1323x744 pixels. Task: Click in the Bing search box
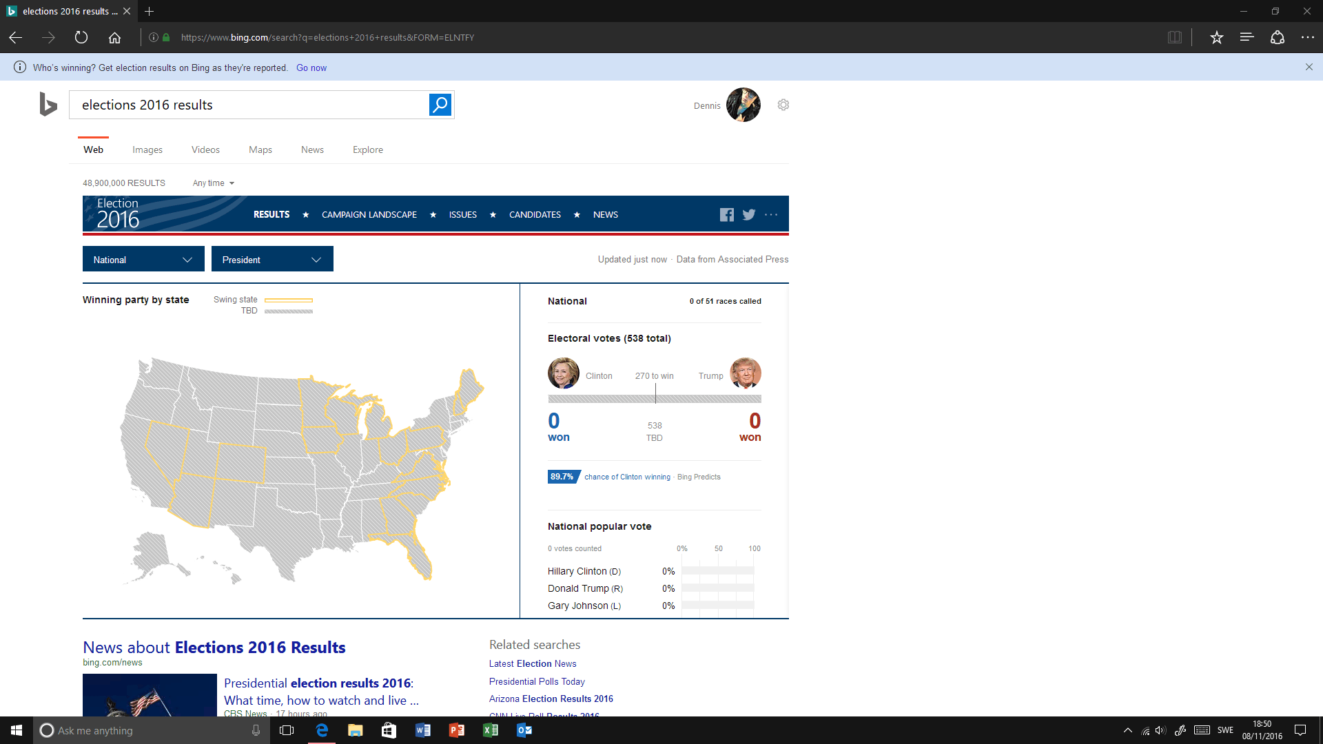coord(249,105)
